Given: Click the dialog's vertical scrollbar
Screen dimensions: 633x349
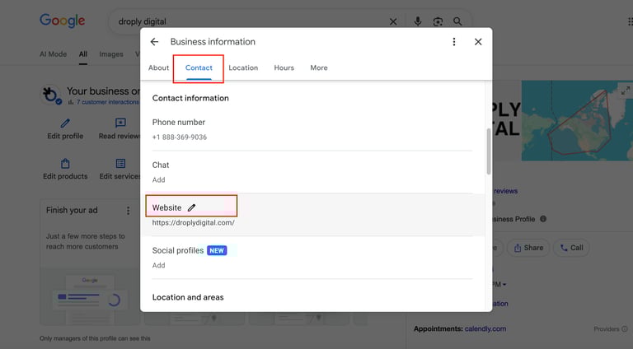Looking at the screenshot, I should point(489,151).
